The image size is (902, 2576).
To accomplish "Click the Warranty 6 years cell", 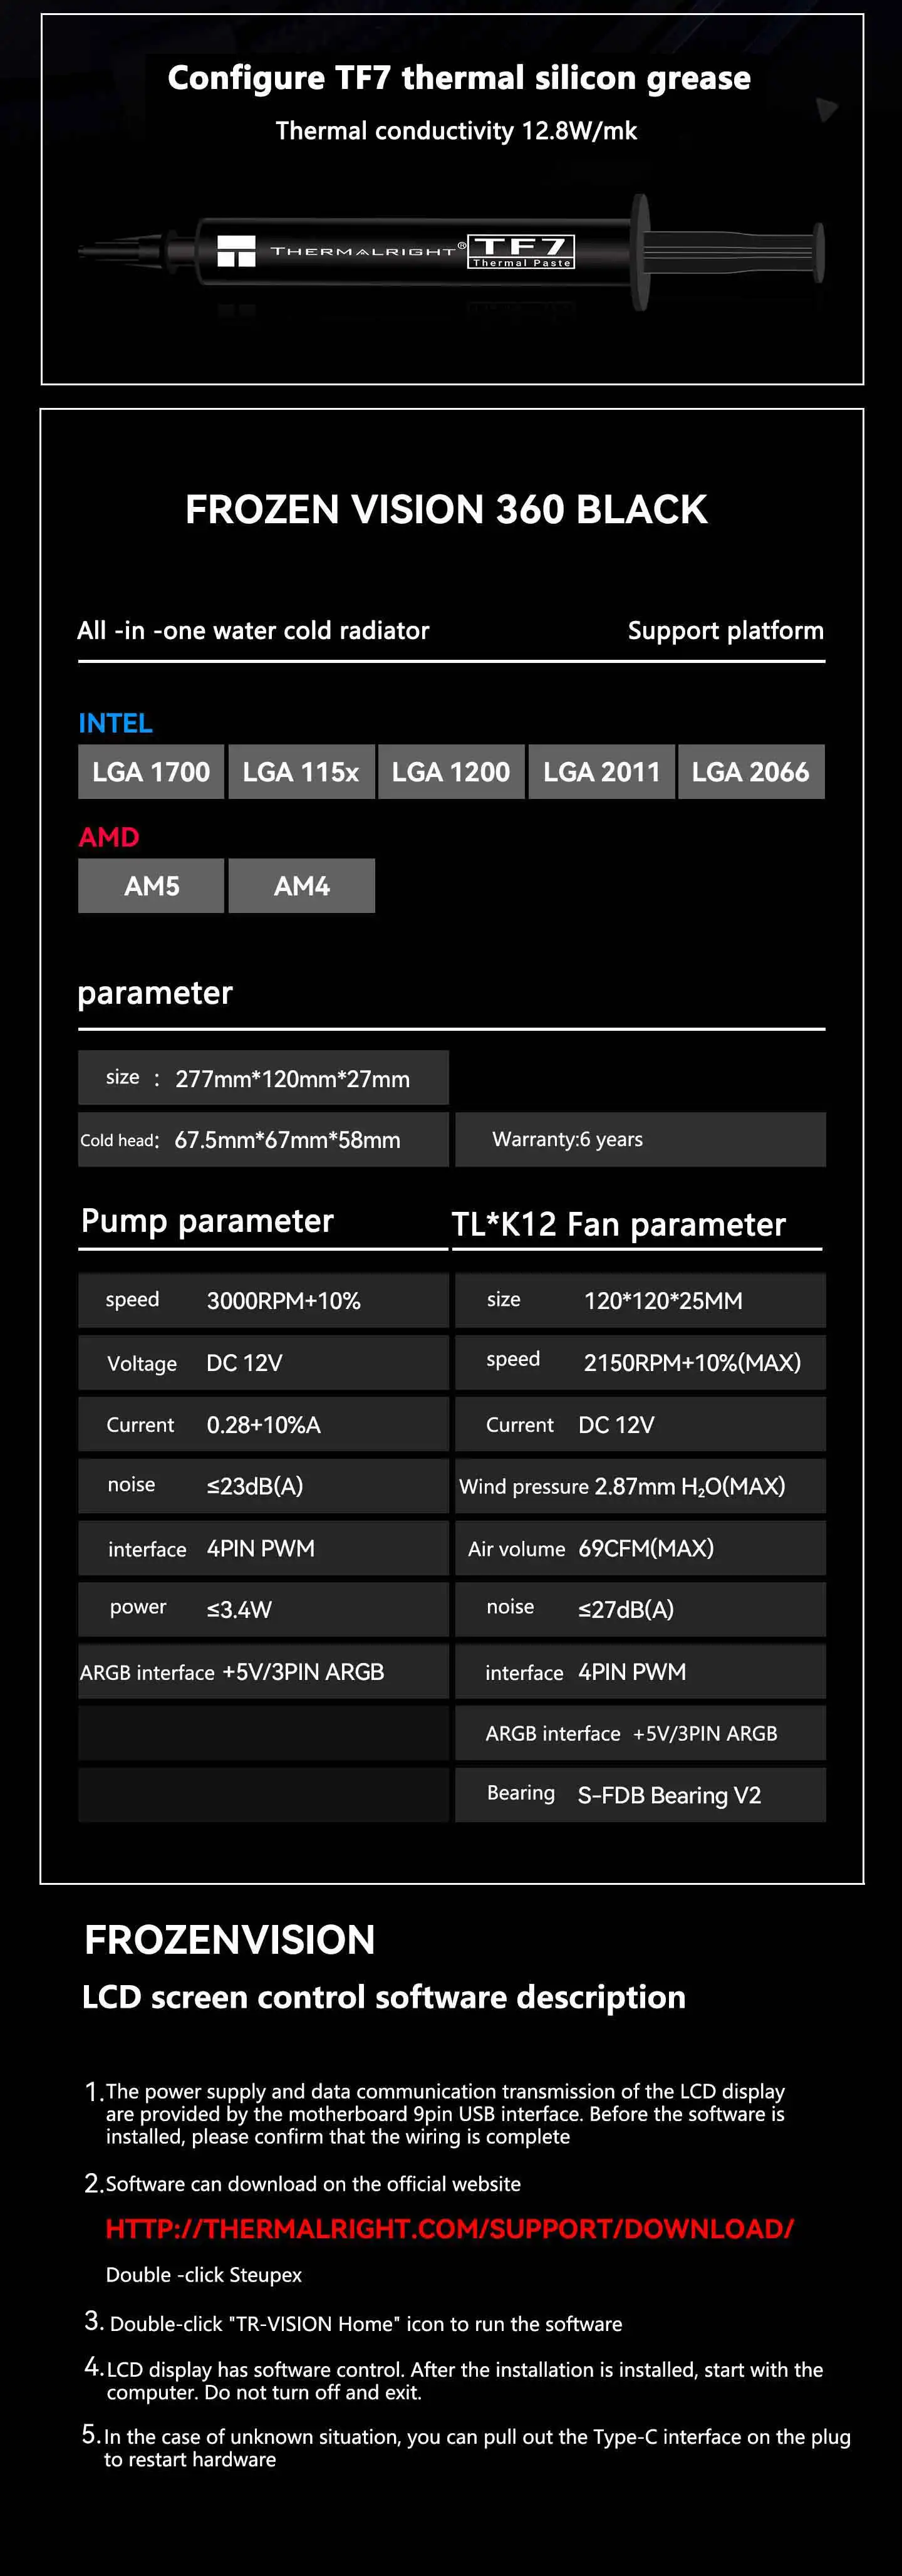I will [640, 1140].
